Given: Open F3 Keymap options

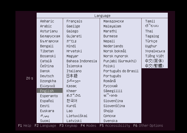Looking at the screenshot, I should pyautogui.click(x=68, y=126).
